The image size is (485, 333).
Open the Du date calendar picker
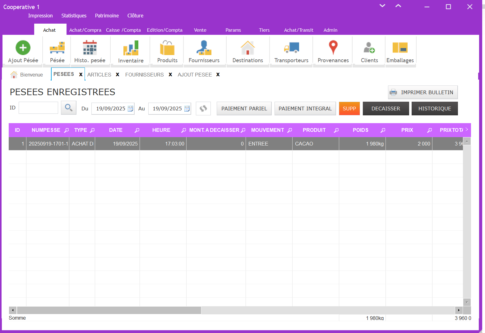(x=131, y=109)
